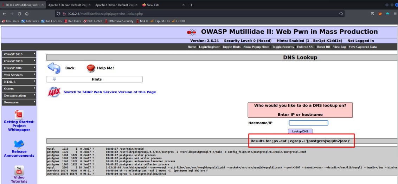Click the Login/Register link
This screenshot has width=398, height=184.
click(x=209, y=47)
